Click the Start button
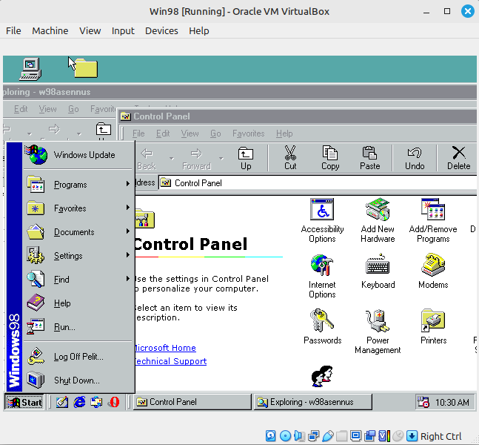The image size is (479, 445). point(24,402)
